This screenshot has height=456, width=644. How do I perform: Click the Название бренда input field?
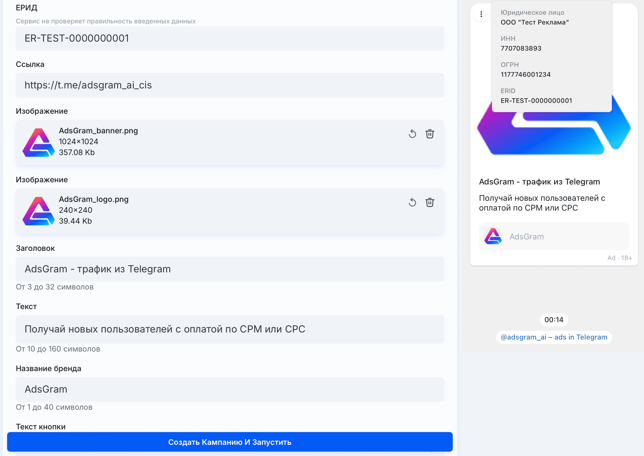click(230, 389)
